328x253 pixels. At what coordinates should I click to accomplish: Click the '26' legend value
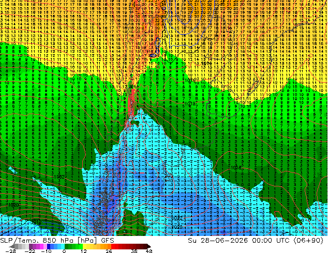click(x=109, y=251)
